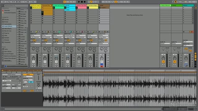Launch first MIDI clip in 4 DS HH
The height and width of the screenshot is (111, 198).
tap(65, 8)
